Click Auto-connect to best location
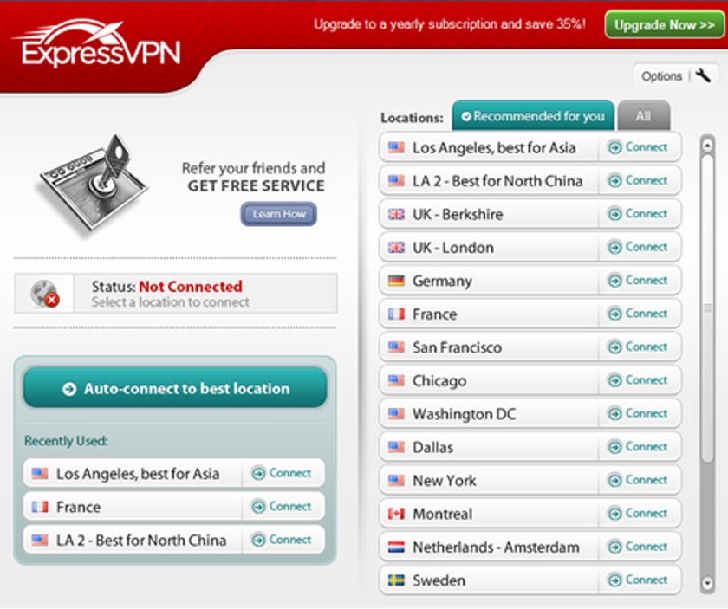 175,388
